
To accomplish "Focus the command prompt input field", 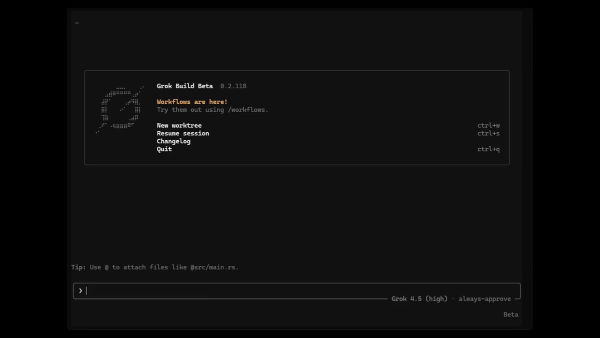I will coord(296,291).
